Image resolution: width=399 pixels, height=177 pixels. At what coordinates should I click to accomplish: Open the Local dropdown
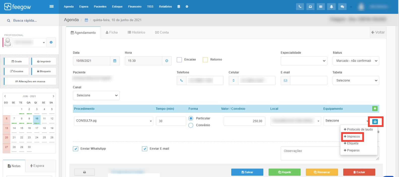296,121
